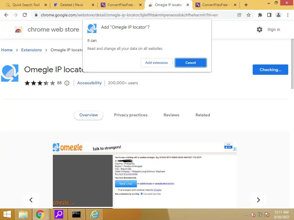Click Action Center flag icon
This screenshot has width=294, height=220.
[x=267, y=215]
